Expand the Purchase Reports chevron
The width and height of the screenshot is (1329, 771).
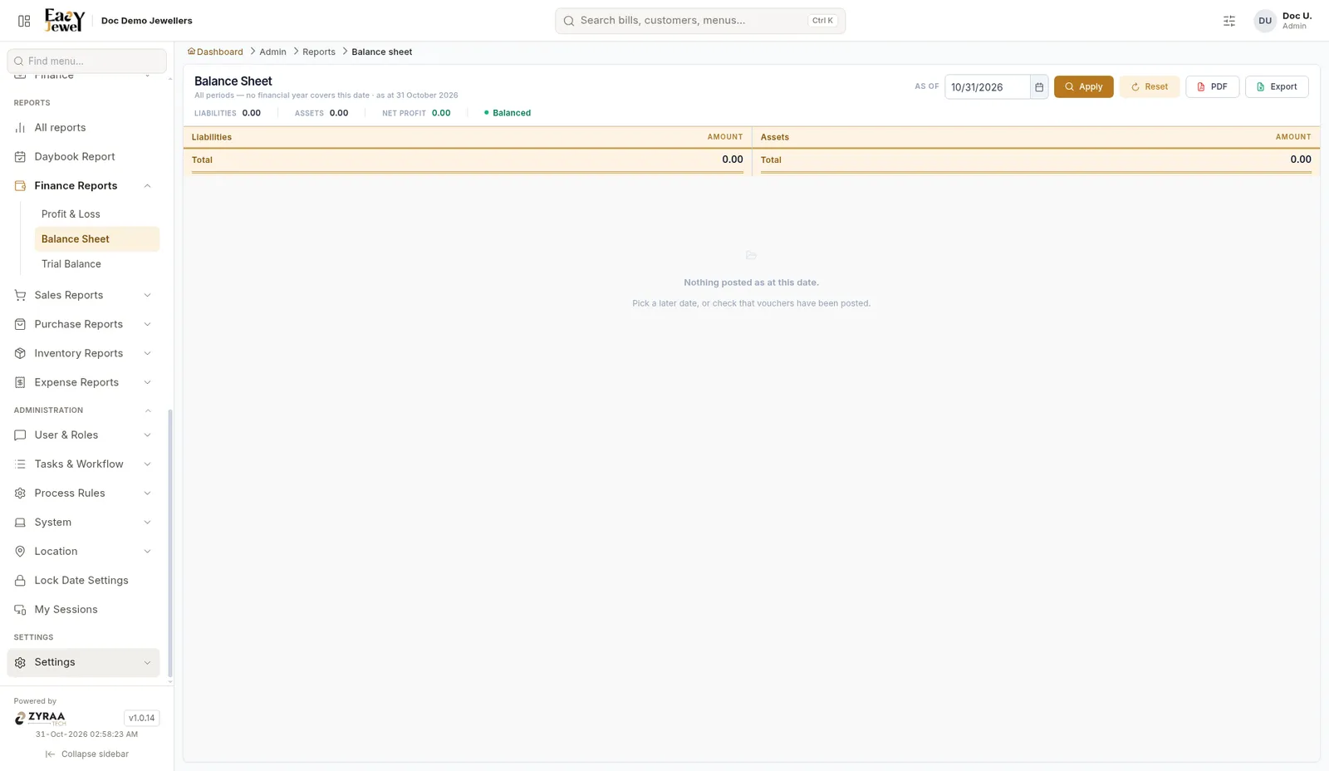coord(147,324)
